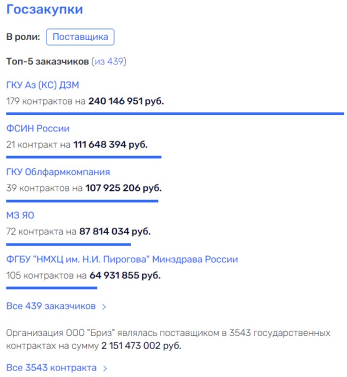Click the (из 439) count text
This screenshot has height=377, width=347.
tap(109, 62)
